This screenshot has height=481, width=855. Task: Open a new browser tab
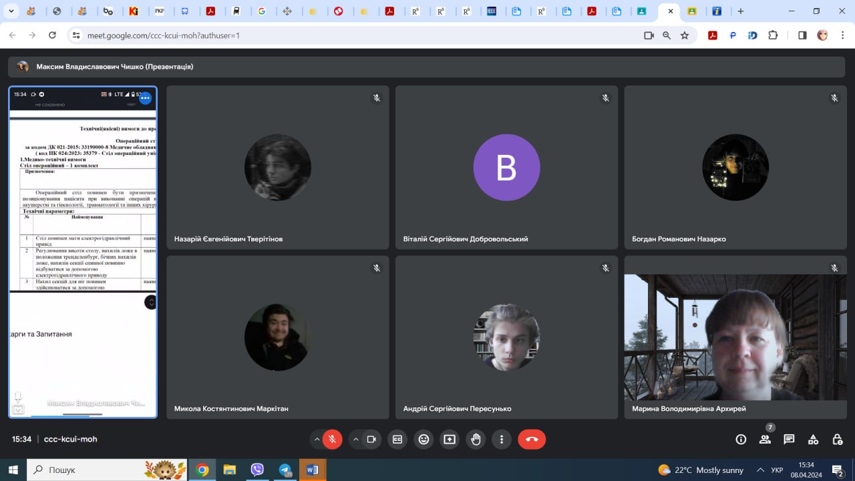click(740, 11)
